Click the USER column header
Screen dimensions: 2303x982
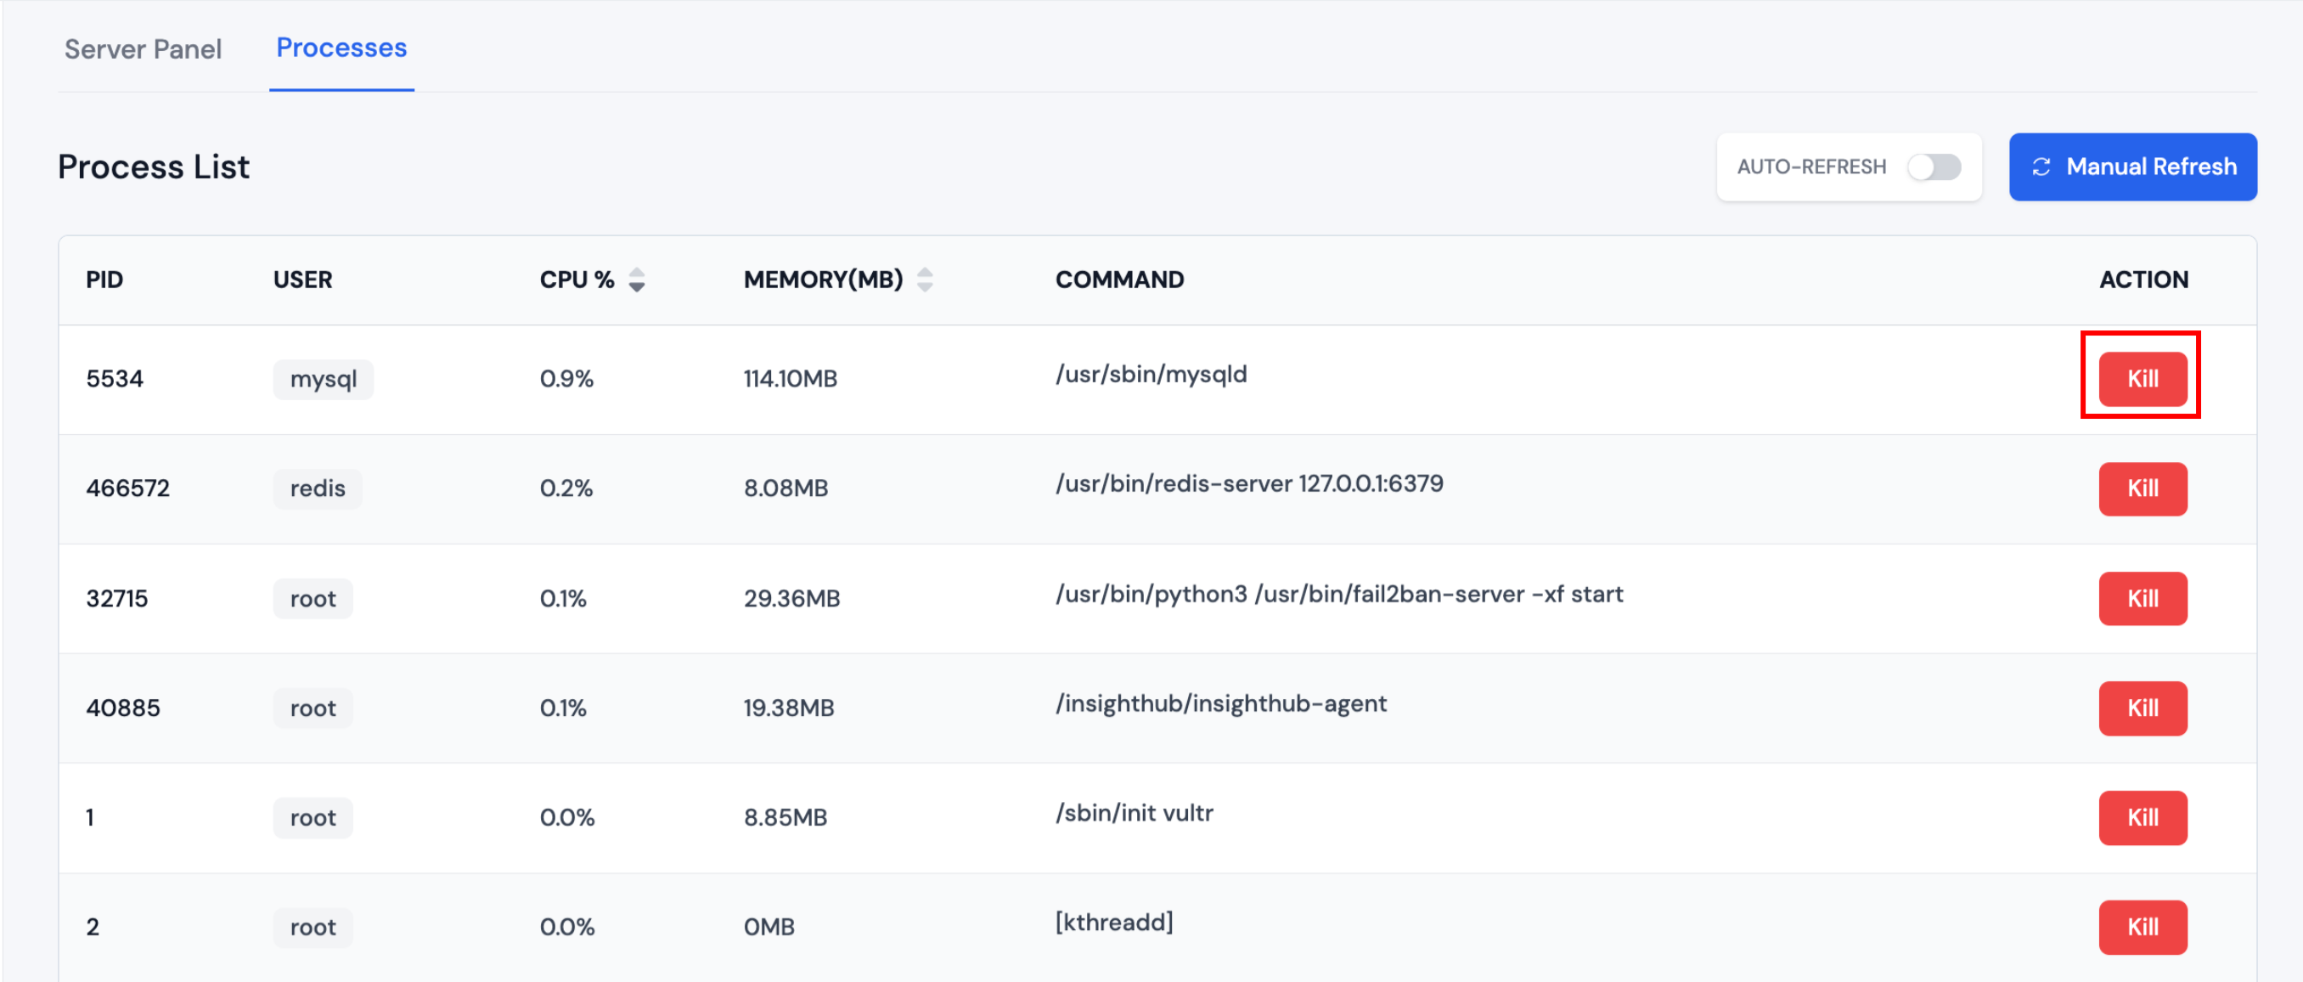pos(302,280)
